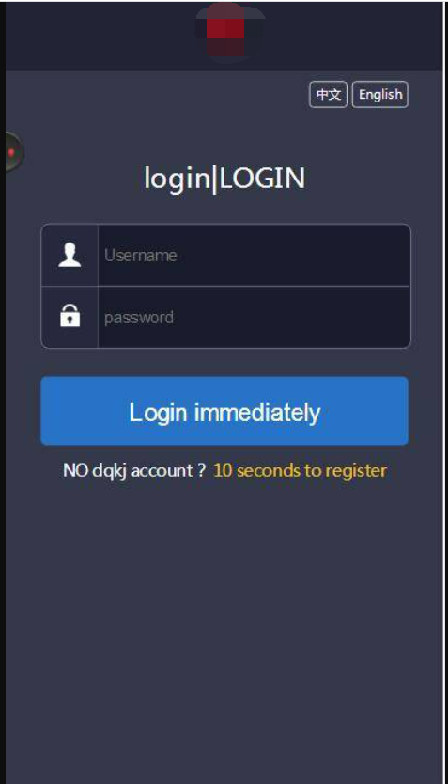This screenshot has width=448, height=784.
Task: Click the uppercase "LOGIN" word in heading
Action: pyautogui.click(x=262, y=178)
